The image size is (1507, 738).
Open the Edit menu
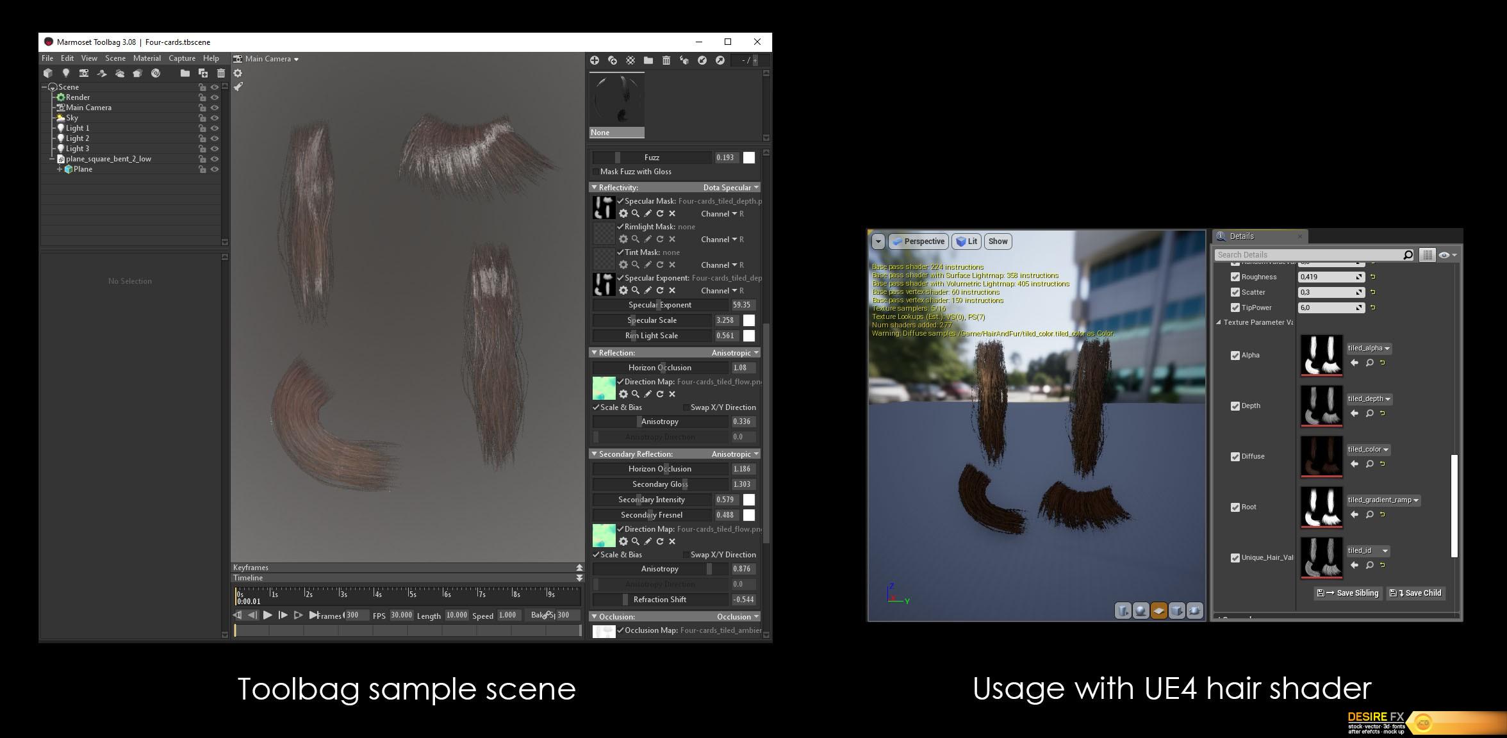point(67,58)
